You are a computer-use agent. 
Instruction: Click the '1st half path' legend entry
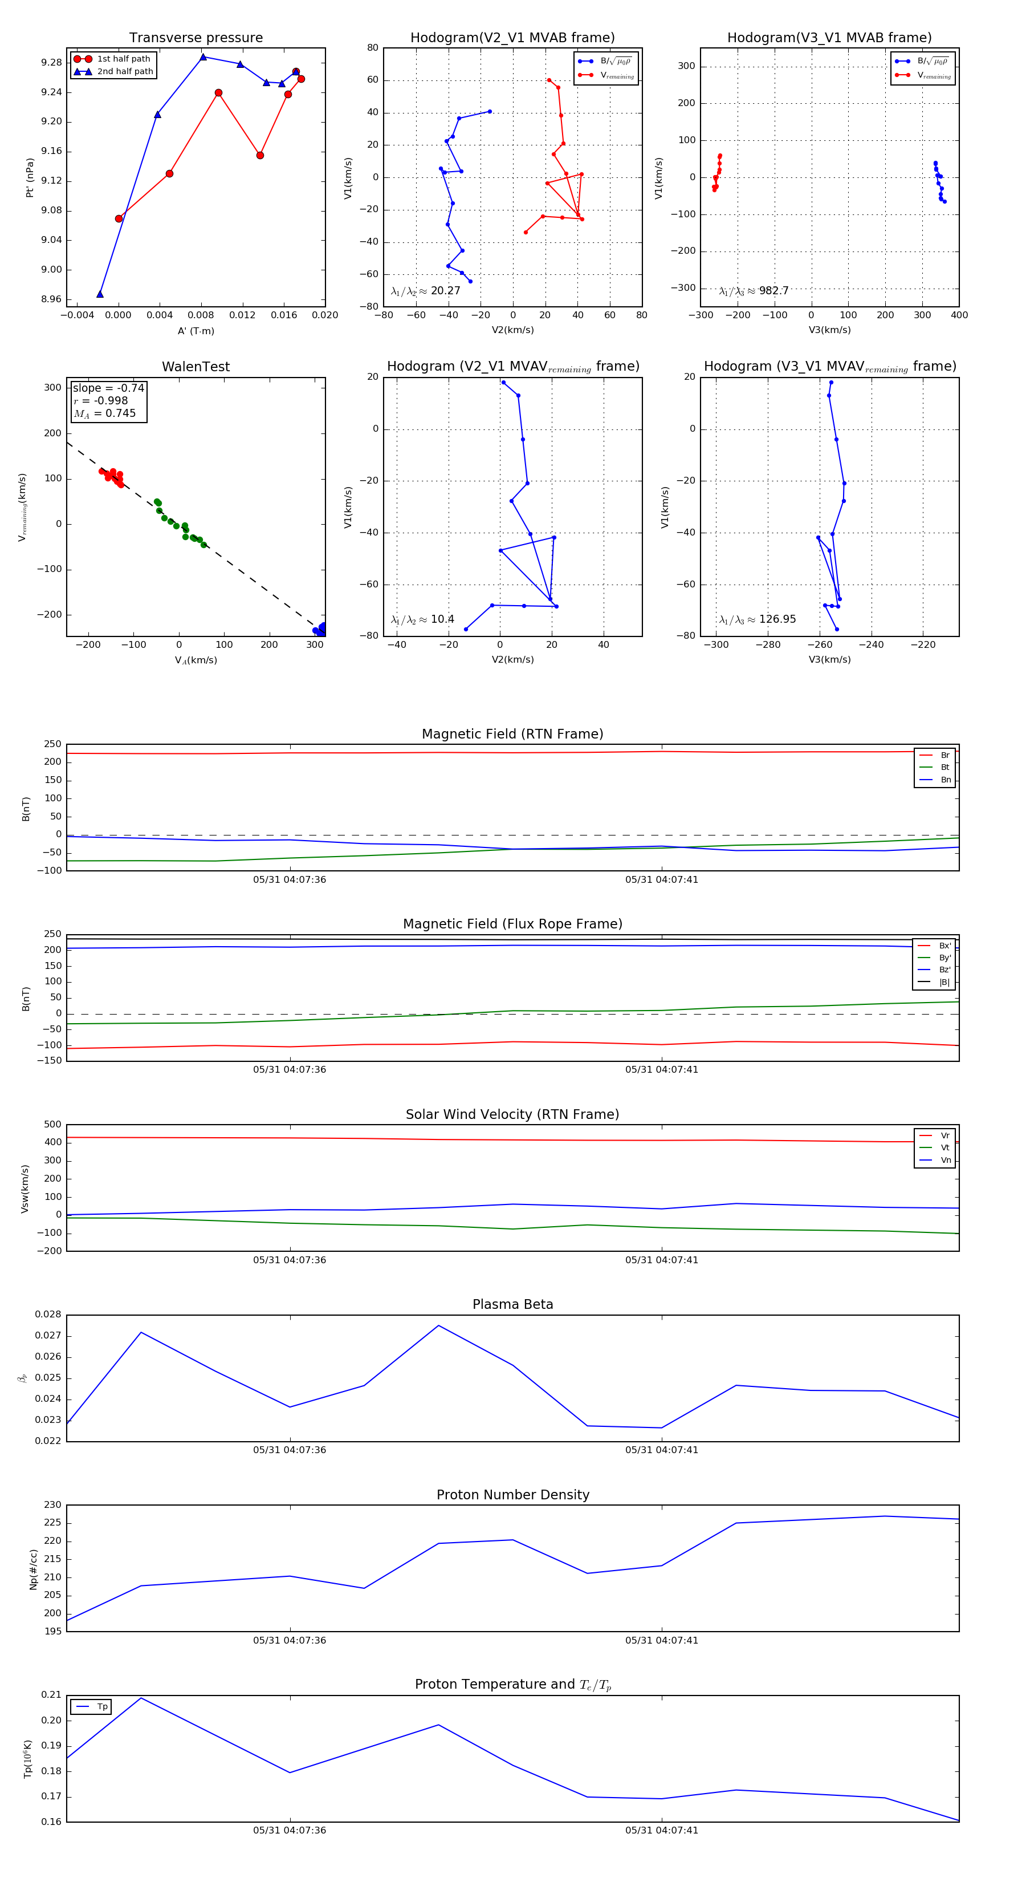coord(113,59)
